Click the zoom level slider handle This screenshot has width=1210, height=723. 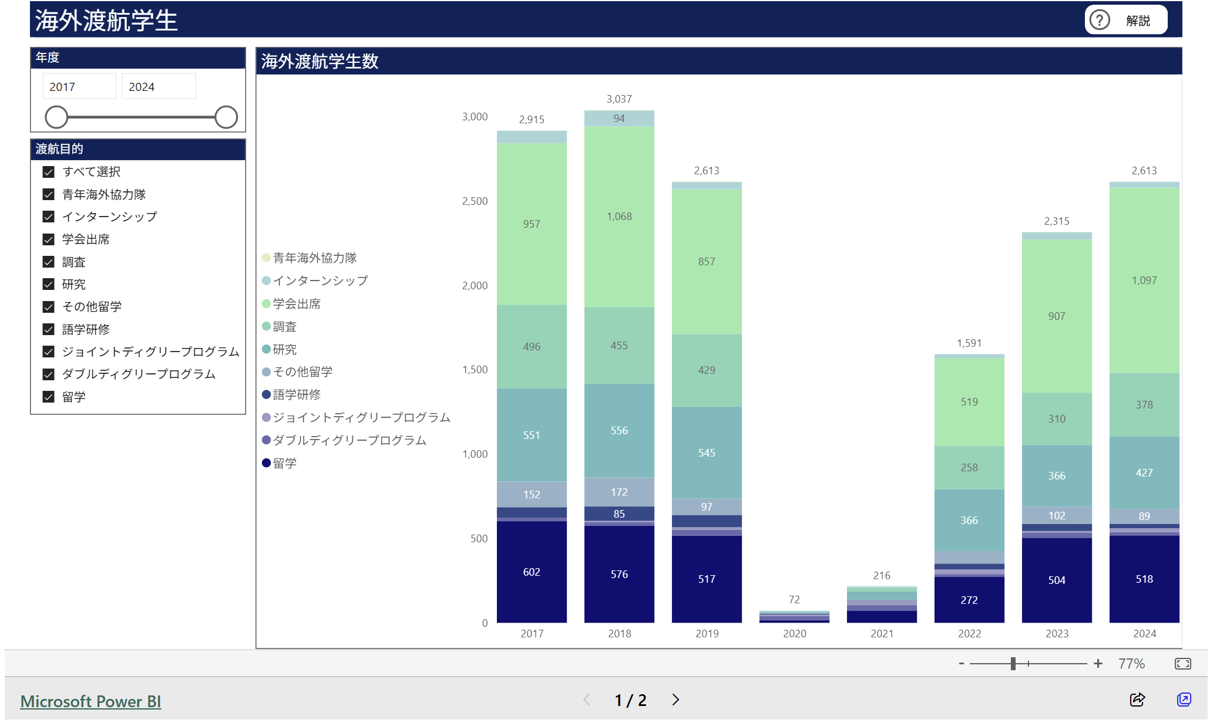pos(1013,664)
